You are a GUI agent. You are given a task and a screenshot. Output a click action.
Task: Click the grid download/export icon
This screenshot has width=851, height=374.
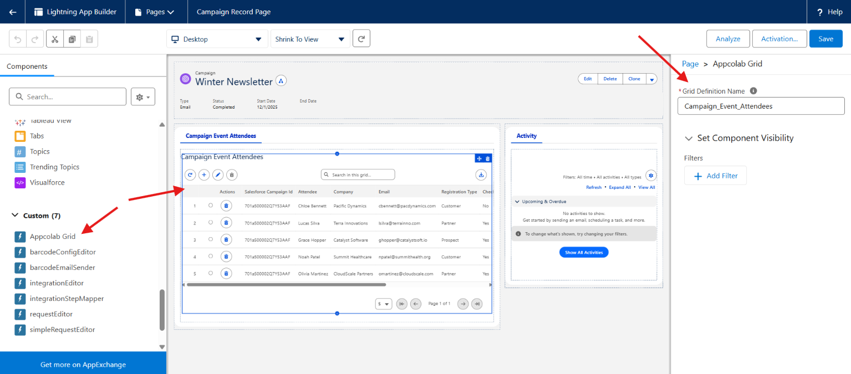(x=481, y=175)
